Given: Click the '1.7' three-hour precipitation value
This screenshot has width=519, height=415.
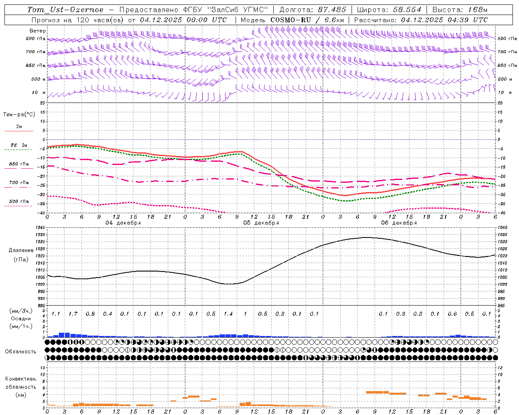Looking at the screenshot, I should click(x=73, y=314).
